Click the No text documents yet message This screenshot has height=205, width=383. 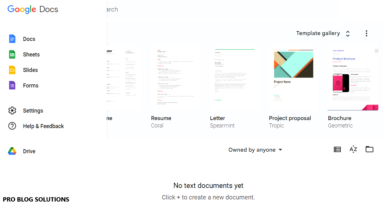(208, 185)
